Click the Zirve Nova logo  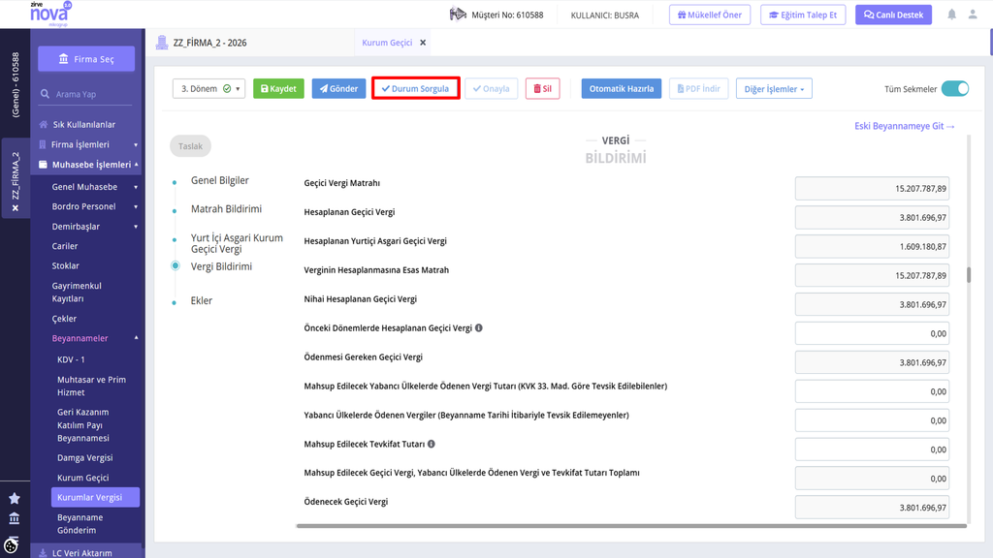(x=50, y=14)
